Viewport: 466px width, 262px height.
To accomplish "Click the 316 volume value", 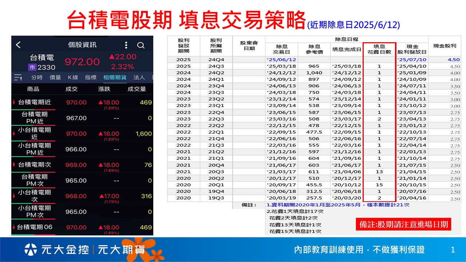I will (146, 196).
